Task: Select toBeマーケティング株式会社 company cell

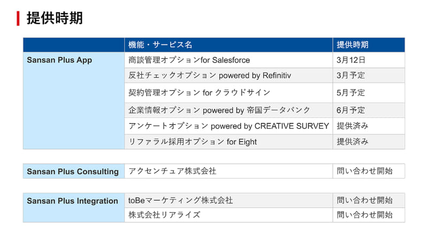Action: click(x=181, y=200)
